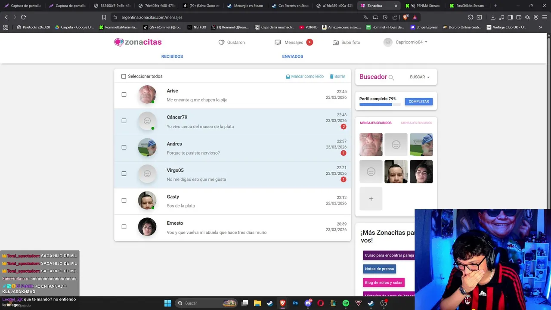
Task: Tick the checkbox for Virgo05's message
Action: (x=124, y=174)
